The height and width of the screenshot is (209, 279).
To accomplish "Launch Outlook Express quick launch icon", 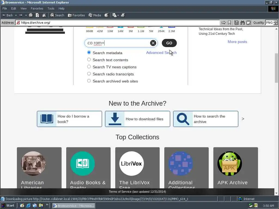I will tap(35, 206).
